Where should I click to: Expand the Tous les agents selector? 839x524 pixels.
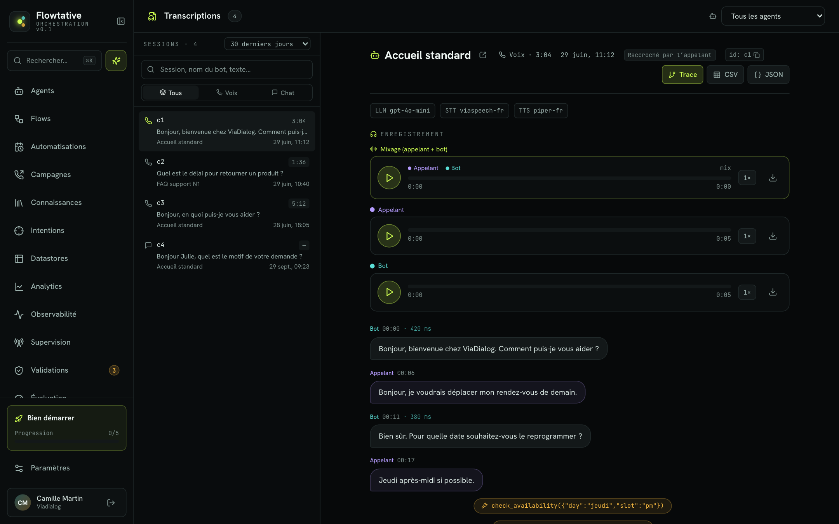click(773, 16)
